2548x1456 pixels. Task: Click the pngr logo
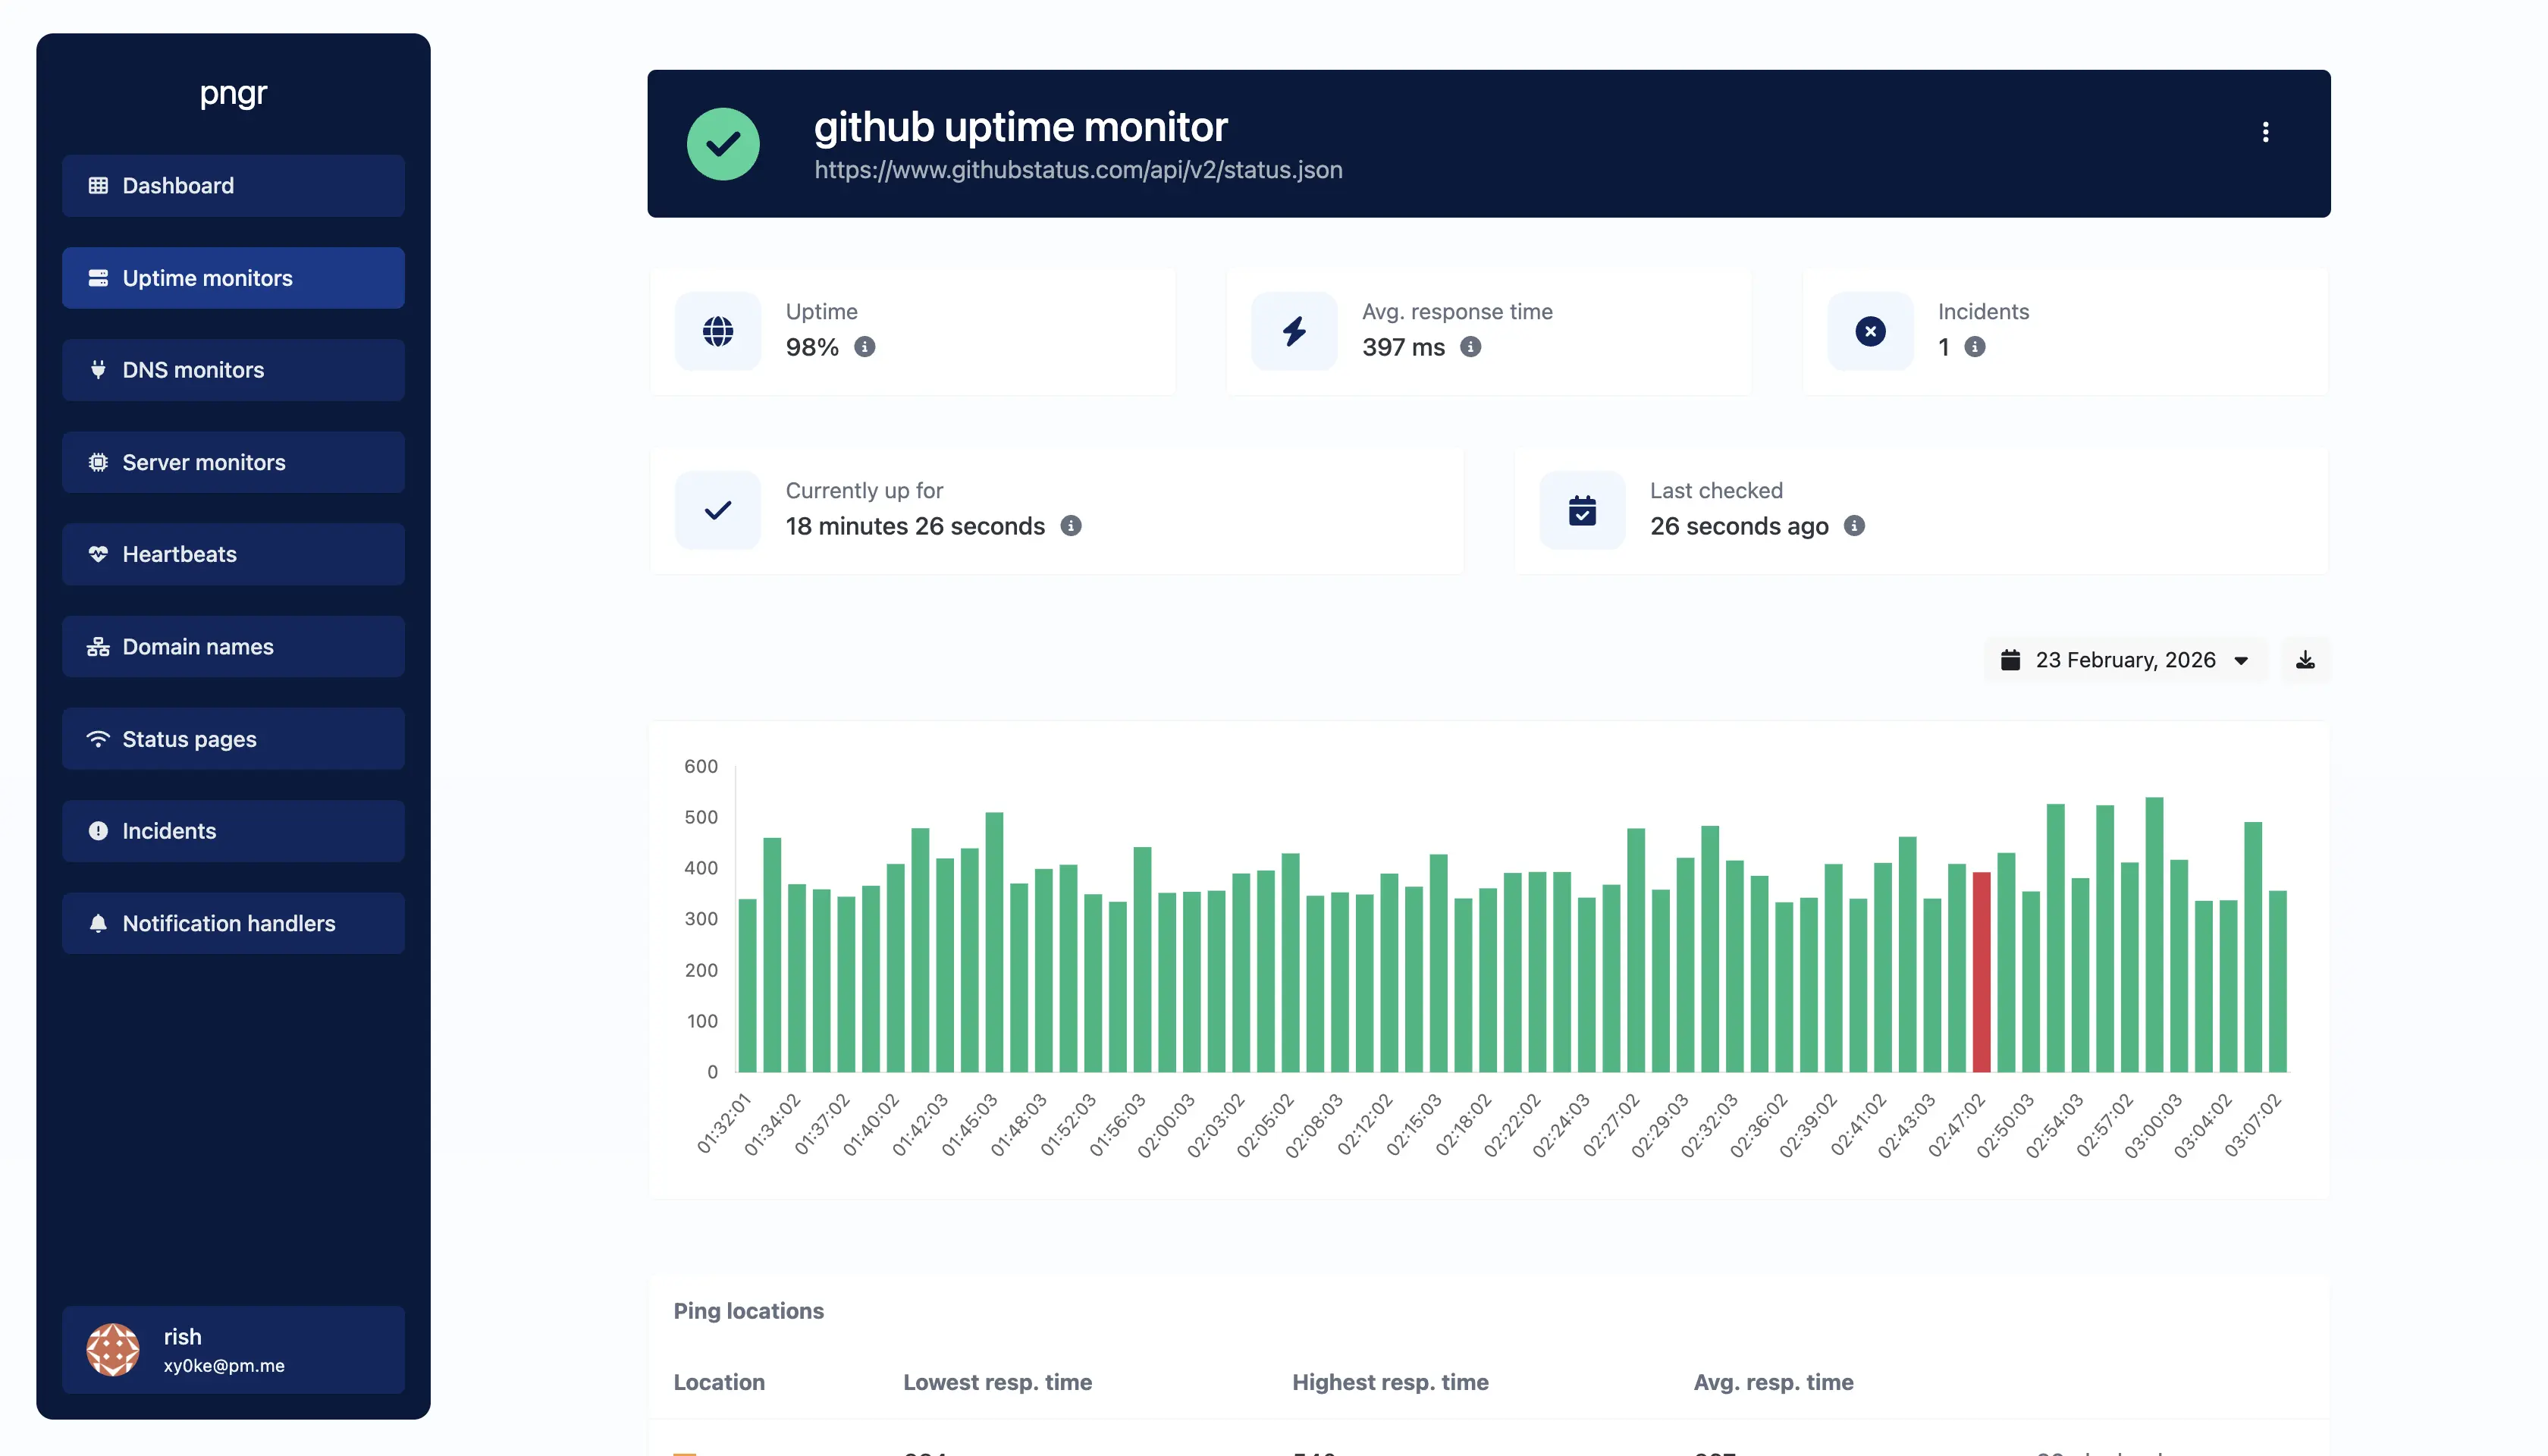point(233,93)
